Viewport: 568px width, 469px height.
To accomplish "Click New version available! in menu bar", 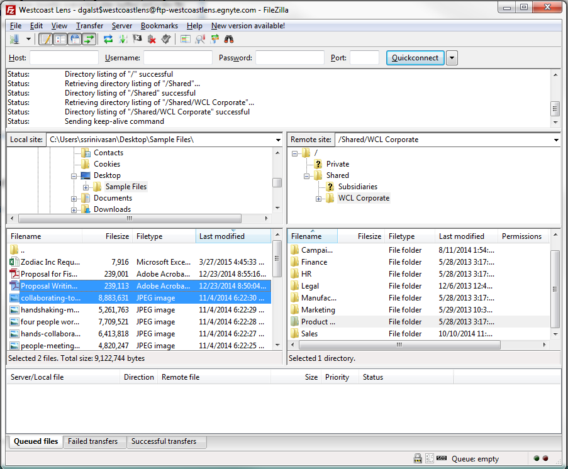I will (248, 26).
